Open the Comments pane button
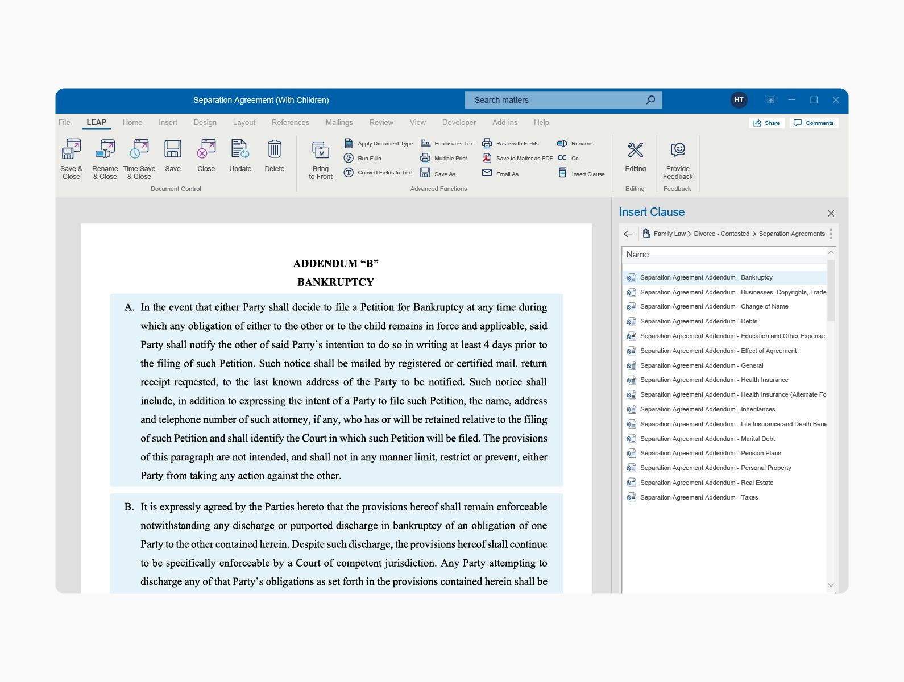 (x=814, y=123)
